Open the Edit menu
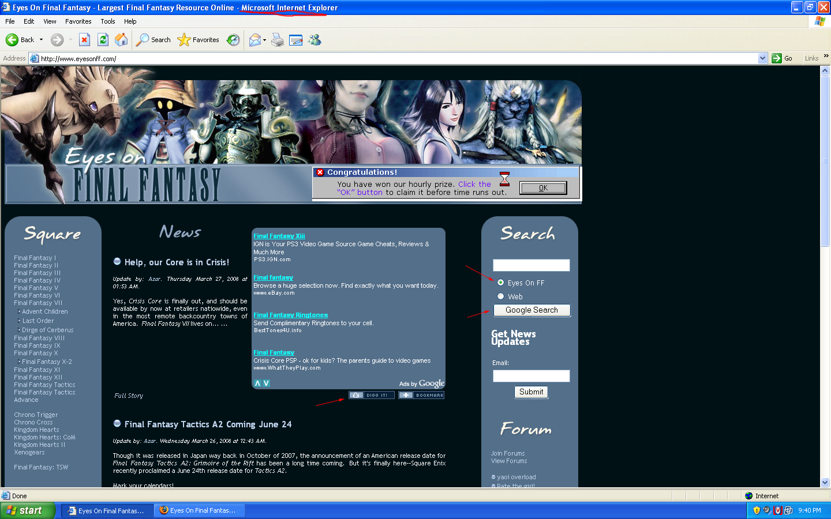Viewport: 831px width, 519px height. 29,21
